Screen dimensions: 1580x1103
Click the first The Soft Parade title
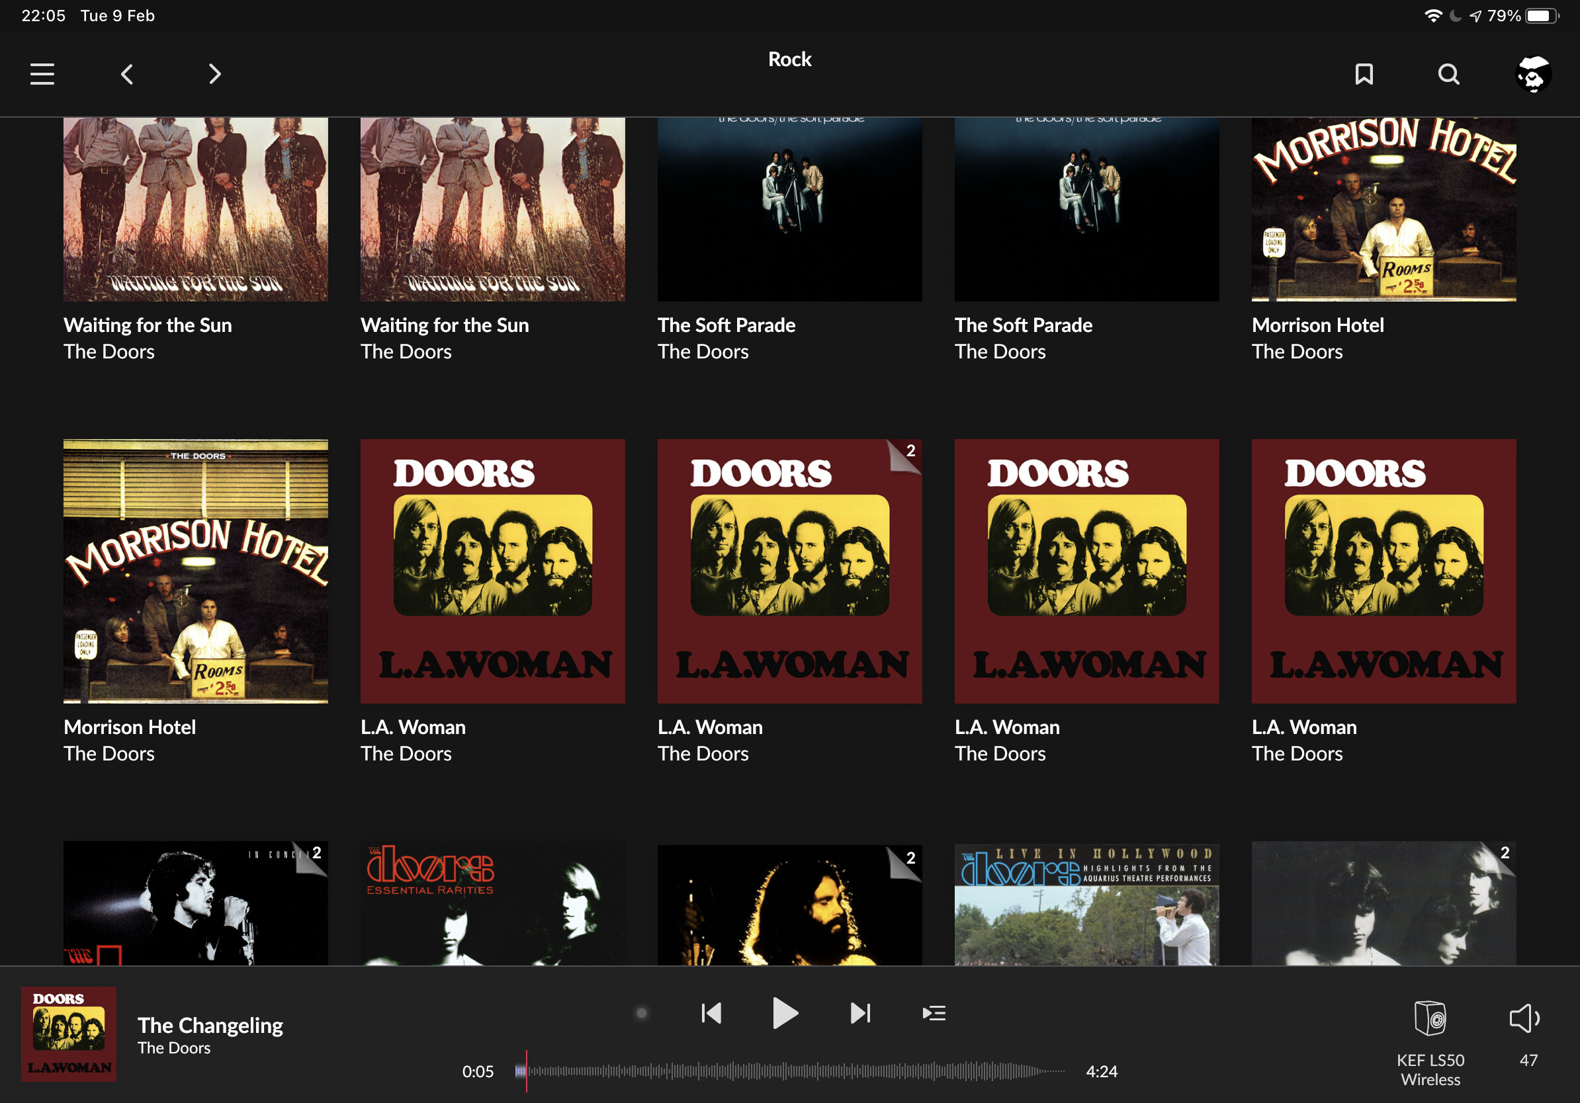click(726, 325)
